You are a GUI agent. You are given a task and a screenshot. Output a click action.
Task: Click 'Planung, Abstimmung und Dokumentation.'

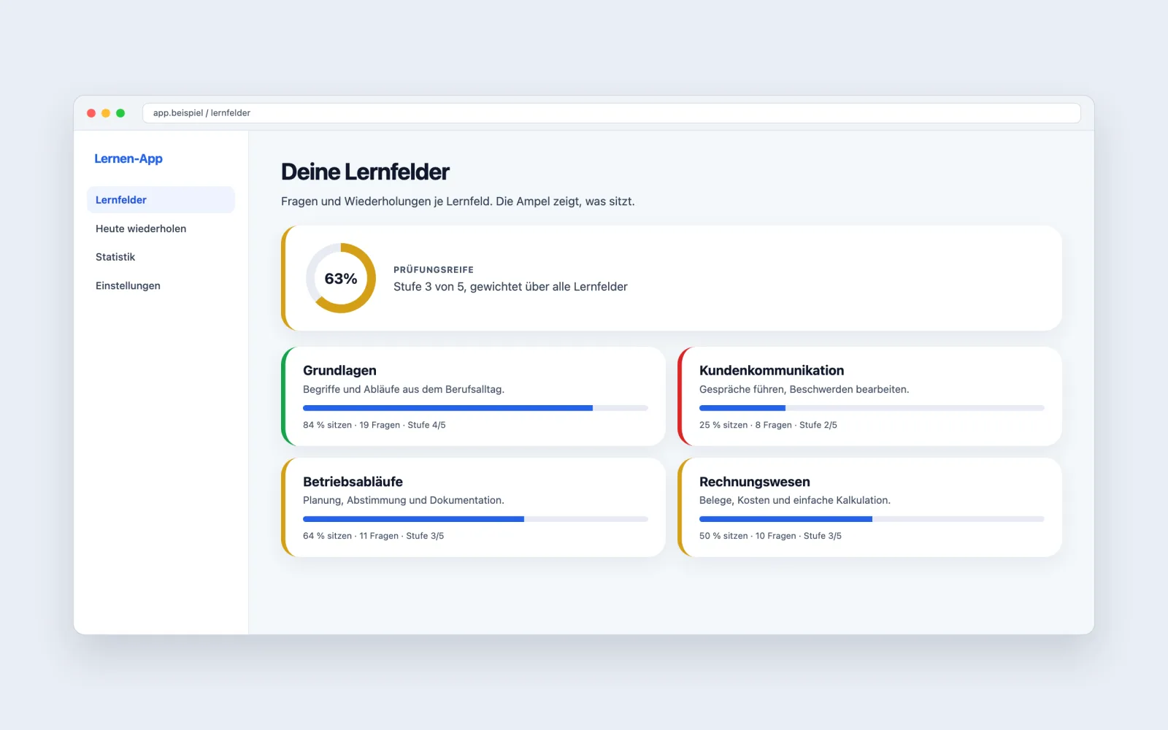click(x=404, y=500)
